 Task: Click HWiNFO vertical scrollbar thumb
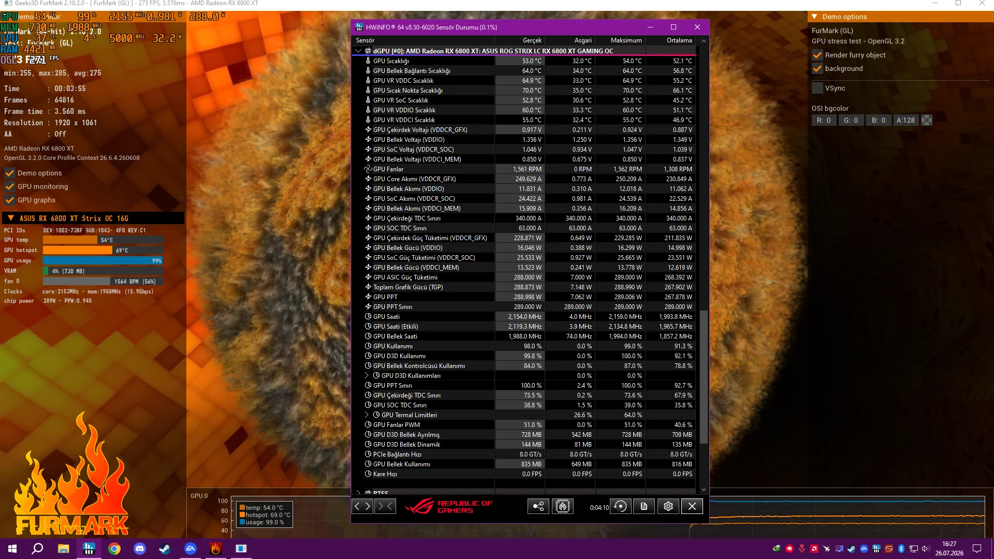pyautogui.click(x=704, y=377)
